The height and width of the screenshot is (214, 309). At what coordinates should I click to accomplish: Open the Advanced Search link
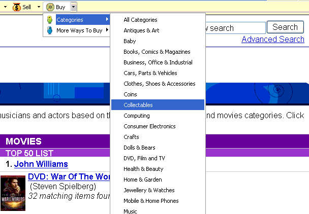[x=273, y=40]
